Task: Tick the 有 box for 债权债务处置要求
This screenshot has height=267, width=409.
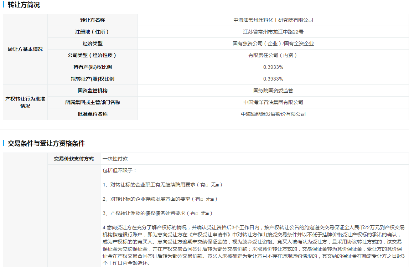Action: tap(197, 214)
